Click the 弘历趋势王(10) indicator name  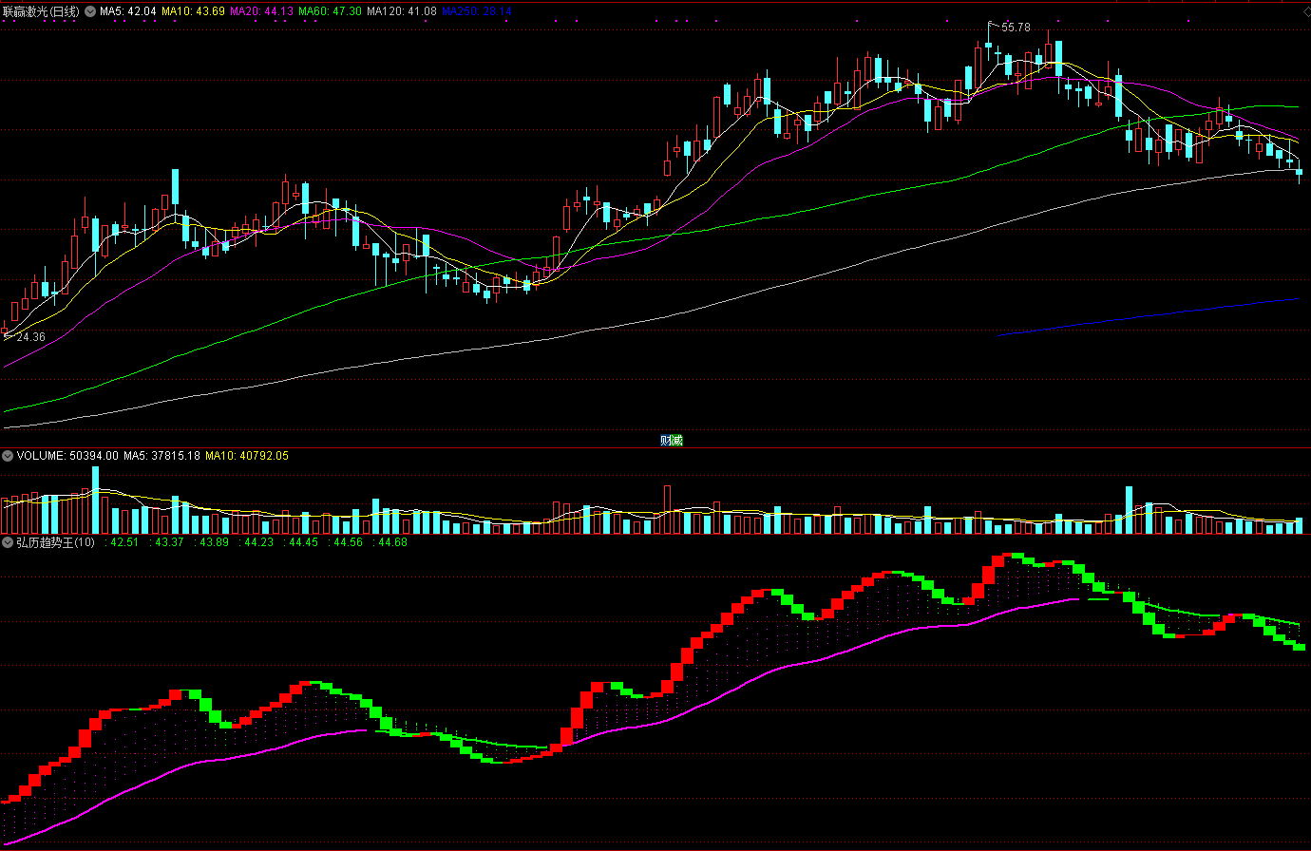point(55,542)
